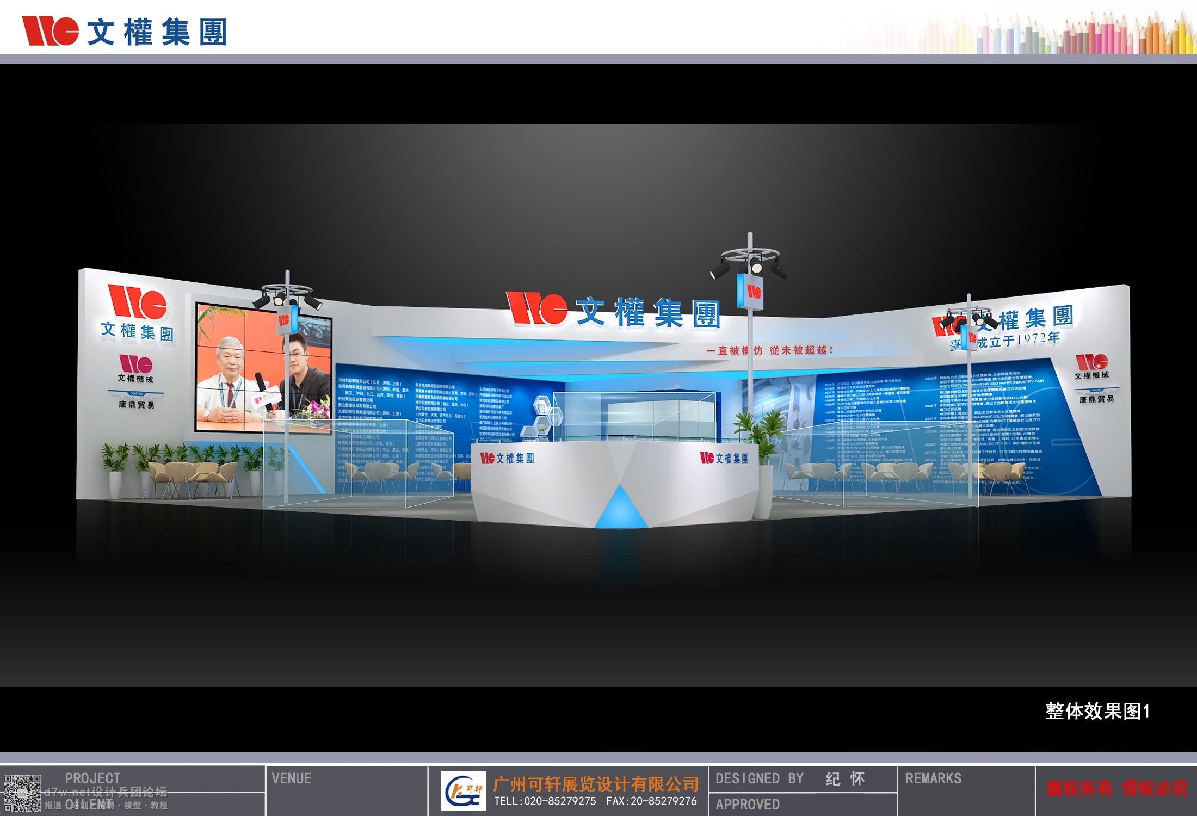Screen dimensions: 1197x816
Task: Click the QR code in the title block
Action: [x=22, y=793]
